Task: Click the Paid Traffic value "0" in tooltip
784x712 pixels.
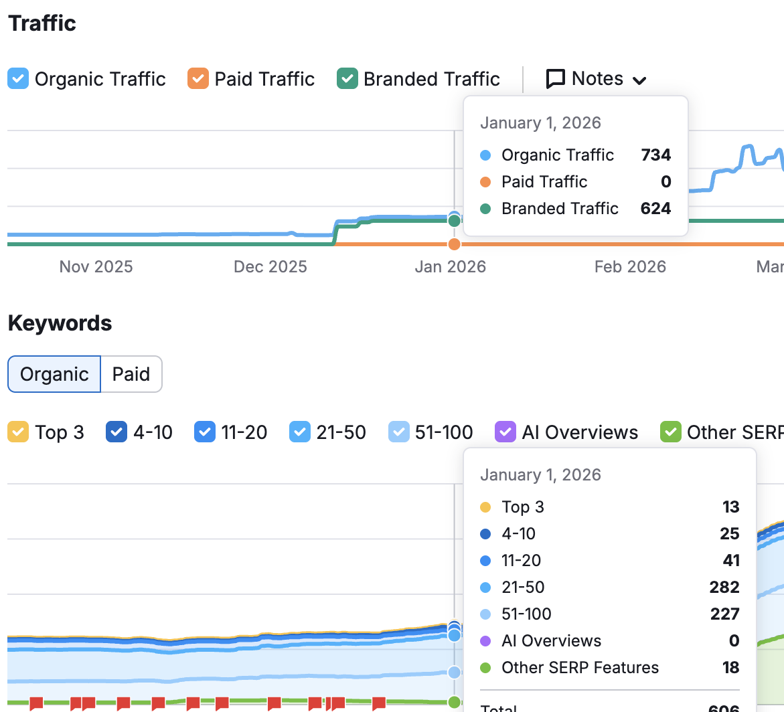Action: point(665,181)
